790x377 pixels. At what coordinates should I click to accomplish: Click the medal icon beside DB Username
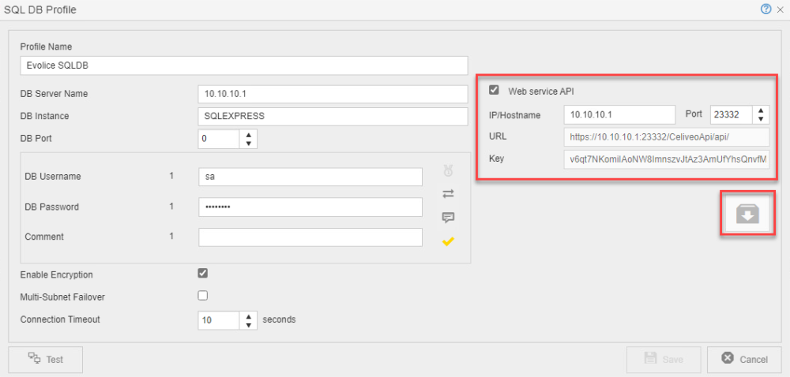(448, 170)
